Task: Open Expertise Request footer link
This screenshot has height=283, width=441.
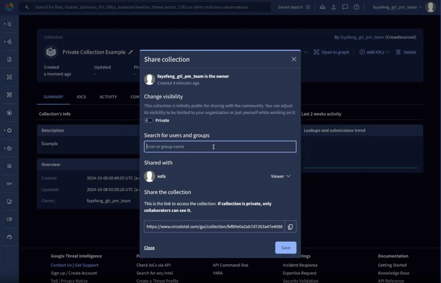Action: [300, 273]
